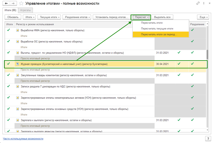This screenshot has height=143, width=214.
Task: Toggle current totals checkmark for Зарплата к выплате
Action: point(179,120)
